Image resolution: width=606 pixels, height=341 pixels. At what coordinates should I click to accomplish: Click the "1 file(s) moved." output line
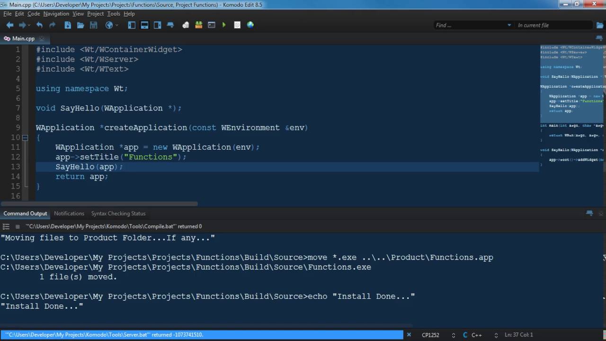click(x=78, y=277)
